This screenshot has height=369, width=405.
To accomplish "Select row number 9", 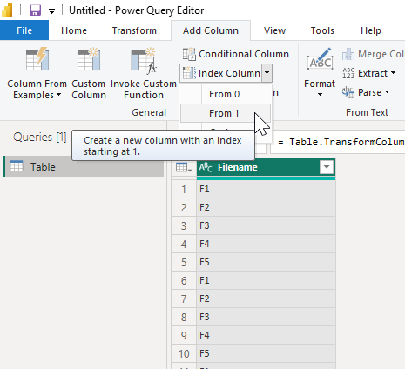I will [x=184, y=336].
